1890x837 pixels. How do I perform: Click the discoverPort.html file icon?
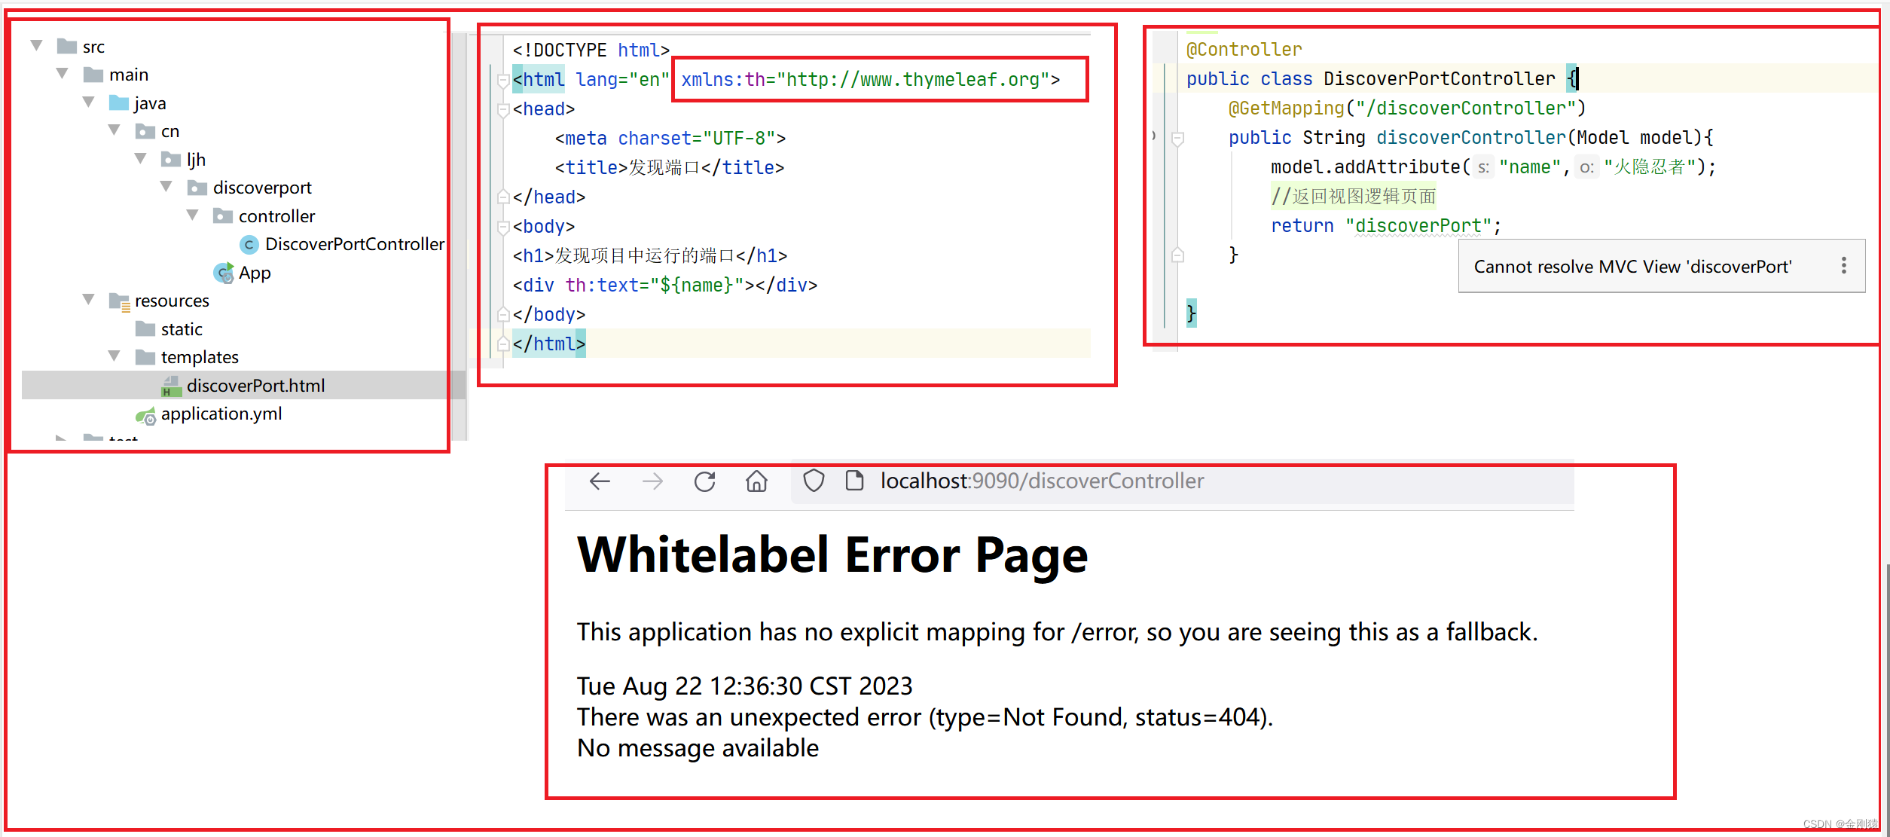coord(172,386)
